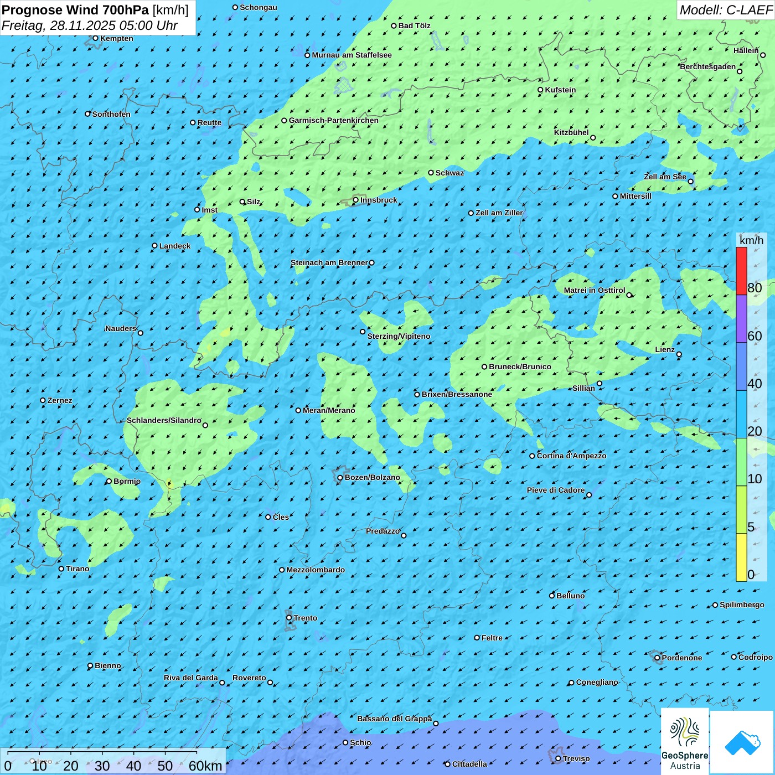This screenshot has width=775, height=775.
Task: Click the 'Bassano del Grappa' label
Action: coord(394,719)
